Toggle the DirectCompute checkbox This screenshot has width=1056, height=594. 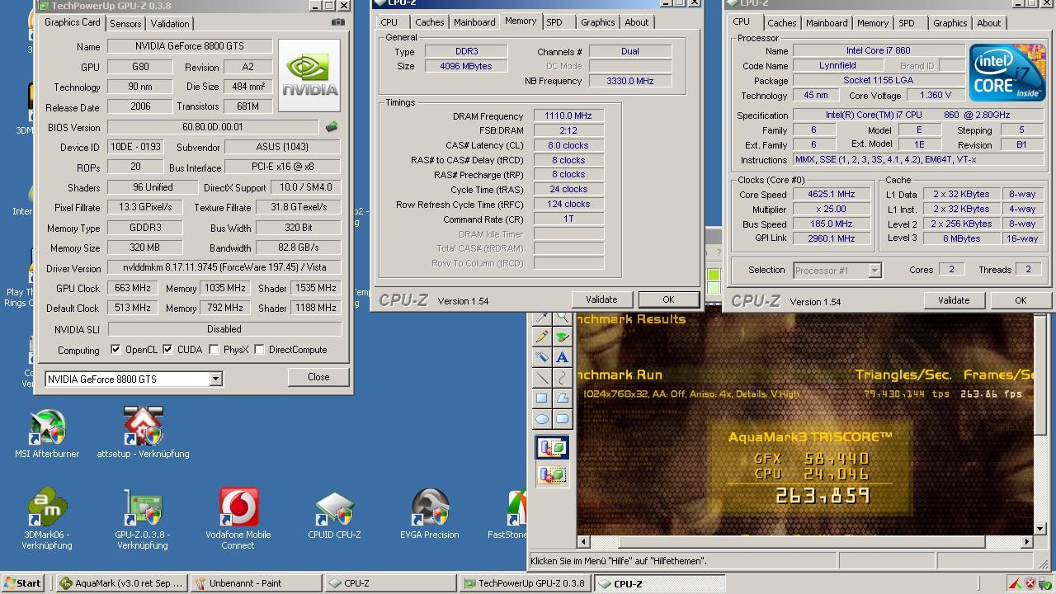coord(259,349)
